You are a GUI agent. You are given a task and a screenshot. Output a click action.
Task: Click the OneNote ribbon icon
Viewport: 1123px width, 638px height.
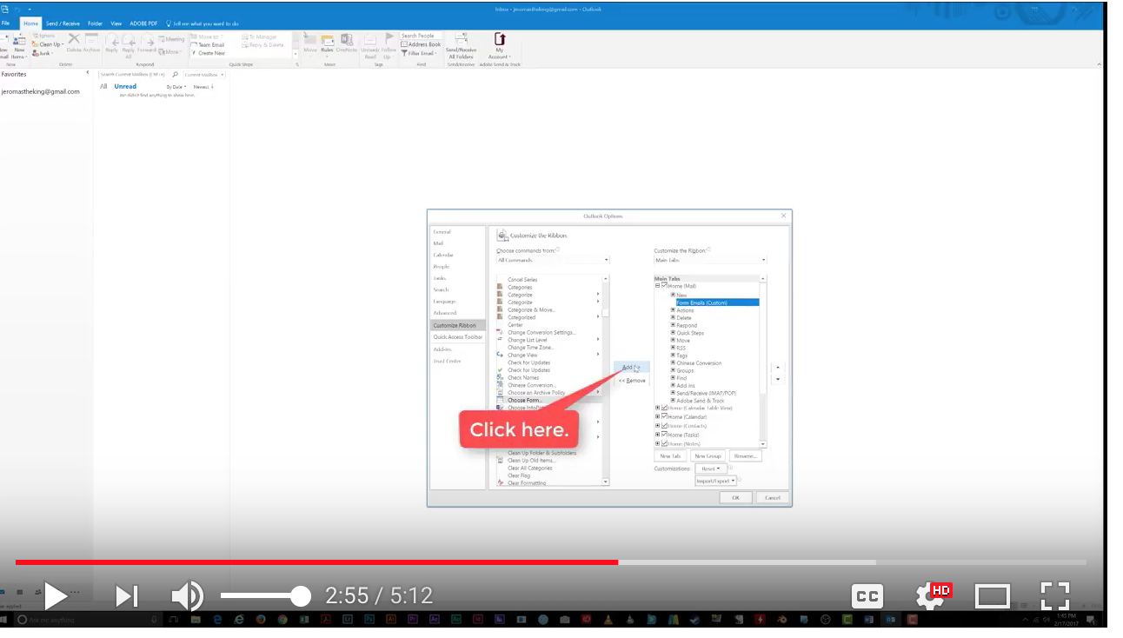click(x=347, y=44)
